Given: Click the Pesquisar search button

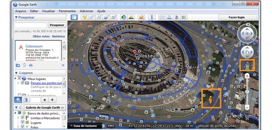Looking at the screenshot, I should coord(57,25).
